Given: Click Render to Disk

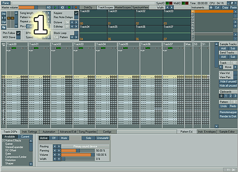Looking at the screenshot, I should [228, 116].
